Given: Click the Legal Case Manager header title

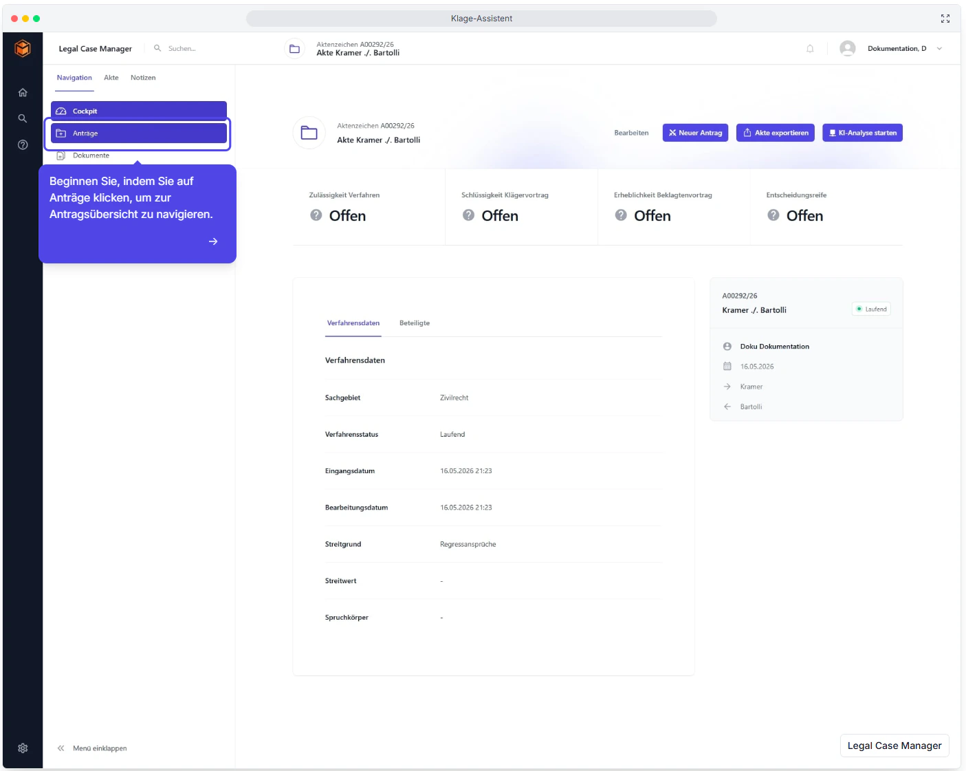Looking at the screenshot, I should [96, 49].
